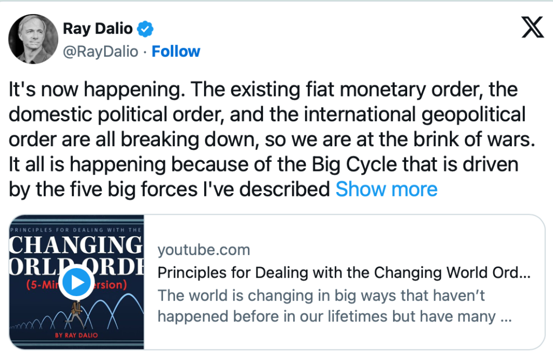Click the youtube.com domain label

pos(204,250)
